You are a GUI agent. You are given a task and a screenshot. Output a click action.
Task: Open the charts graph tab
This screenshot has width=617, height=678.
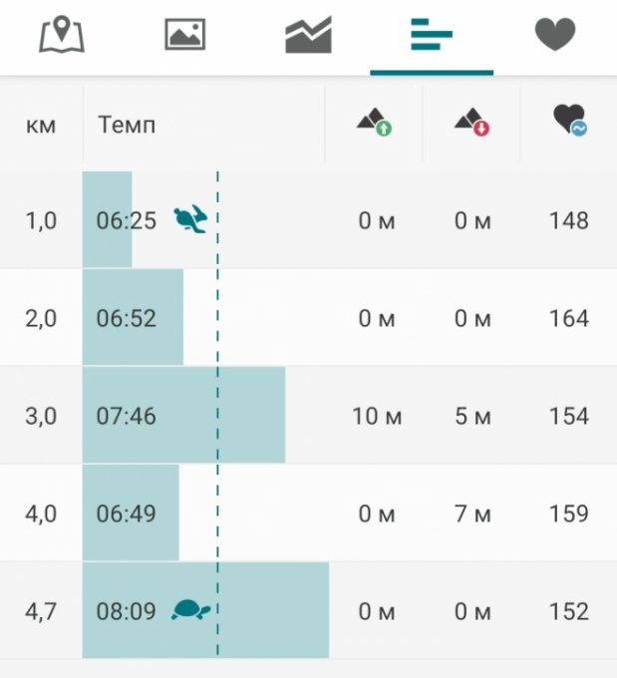[309, 36]
